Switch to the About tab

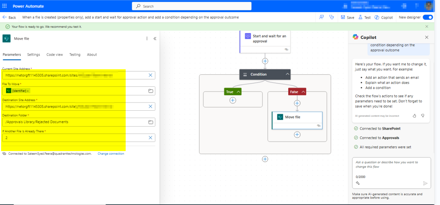[x=92, y=55]
